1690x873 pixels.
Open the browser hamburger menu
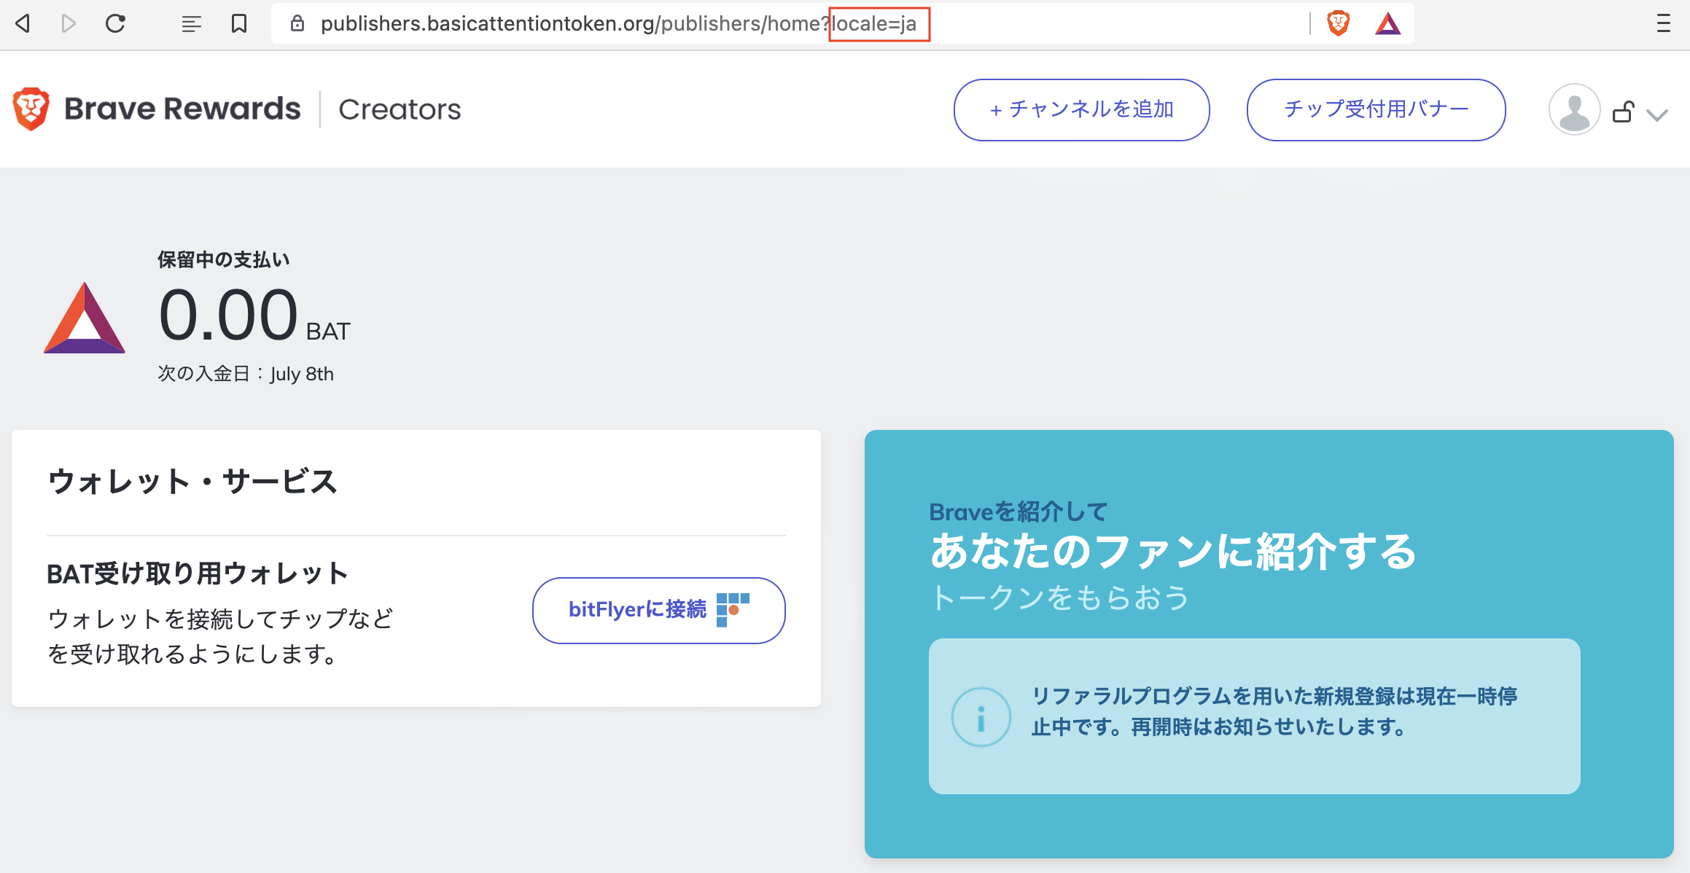pos(1663,24)
